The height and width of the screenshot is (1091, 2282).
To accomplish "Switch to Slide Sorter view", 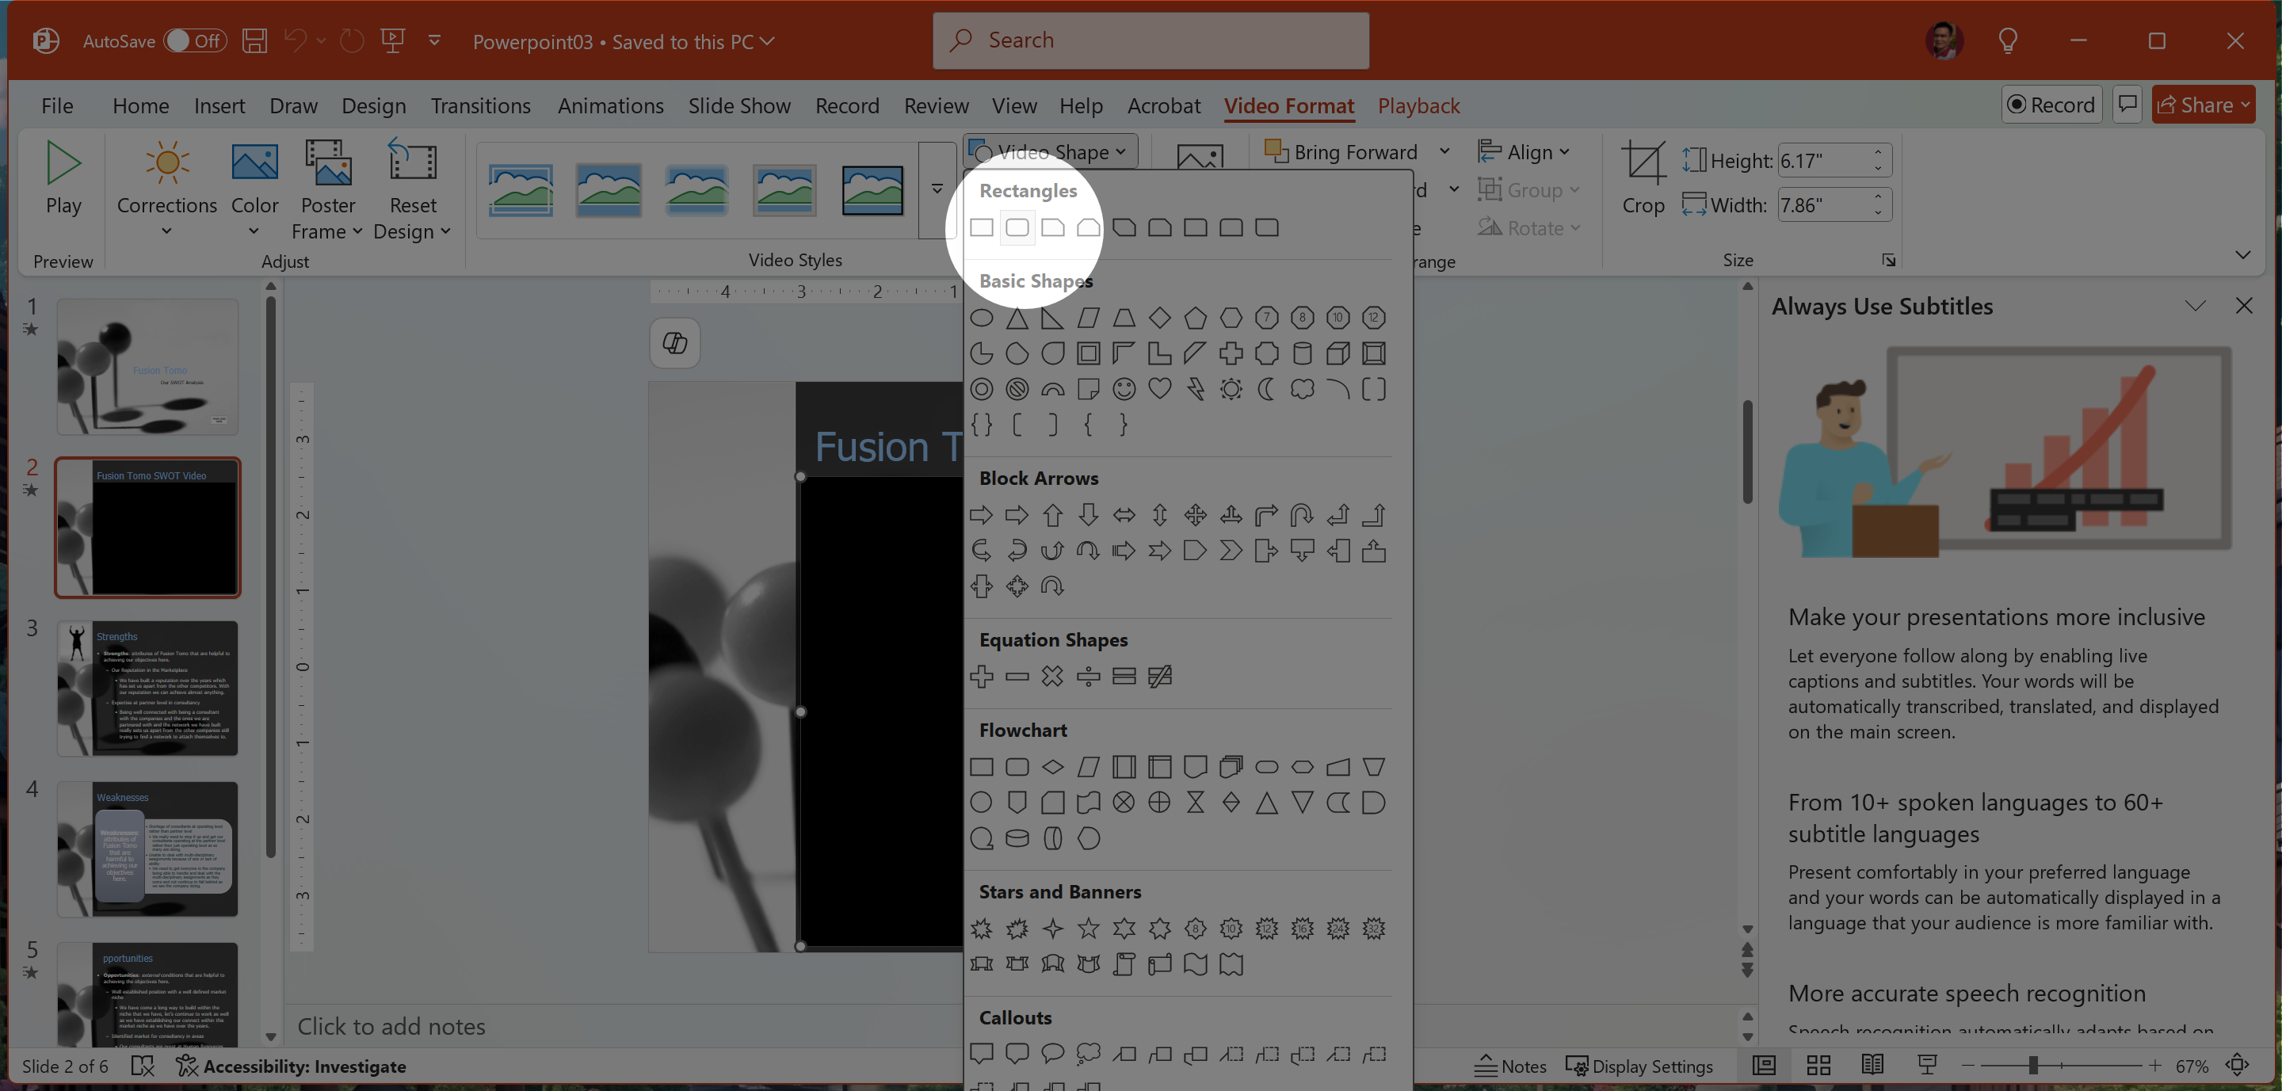I will pos(1818,1066).
